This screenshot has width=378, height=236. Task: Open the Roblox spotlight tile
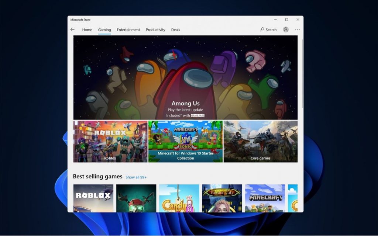(110, 141)
